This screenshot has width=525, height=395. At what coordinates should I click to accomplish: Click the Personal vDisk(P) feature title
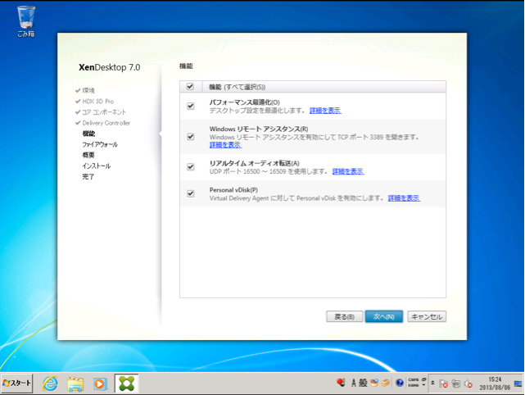coord(233,190)
